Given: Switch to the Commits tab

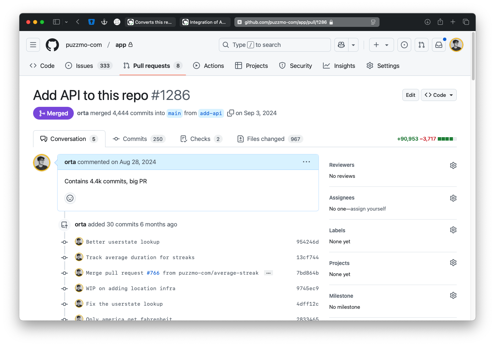Looking at the screenshot, I should coord(134,139).
